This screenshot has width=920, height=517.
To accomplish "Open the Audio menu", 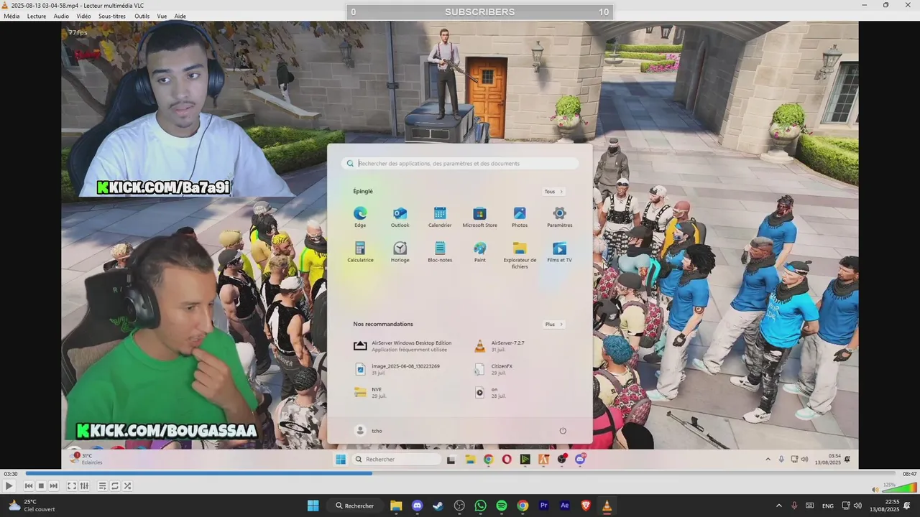I will 61,16.
